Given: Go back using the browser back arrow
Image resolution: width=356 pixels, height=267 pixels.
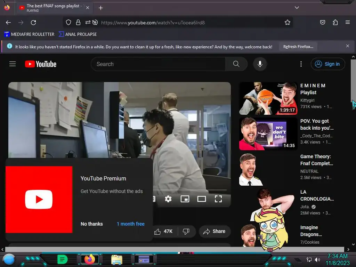Looking at the screenshot, I should click(8, 23).
